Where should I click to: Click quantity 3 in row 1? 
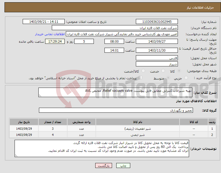(53, 129)
